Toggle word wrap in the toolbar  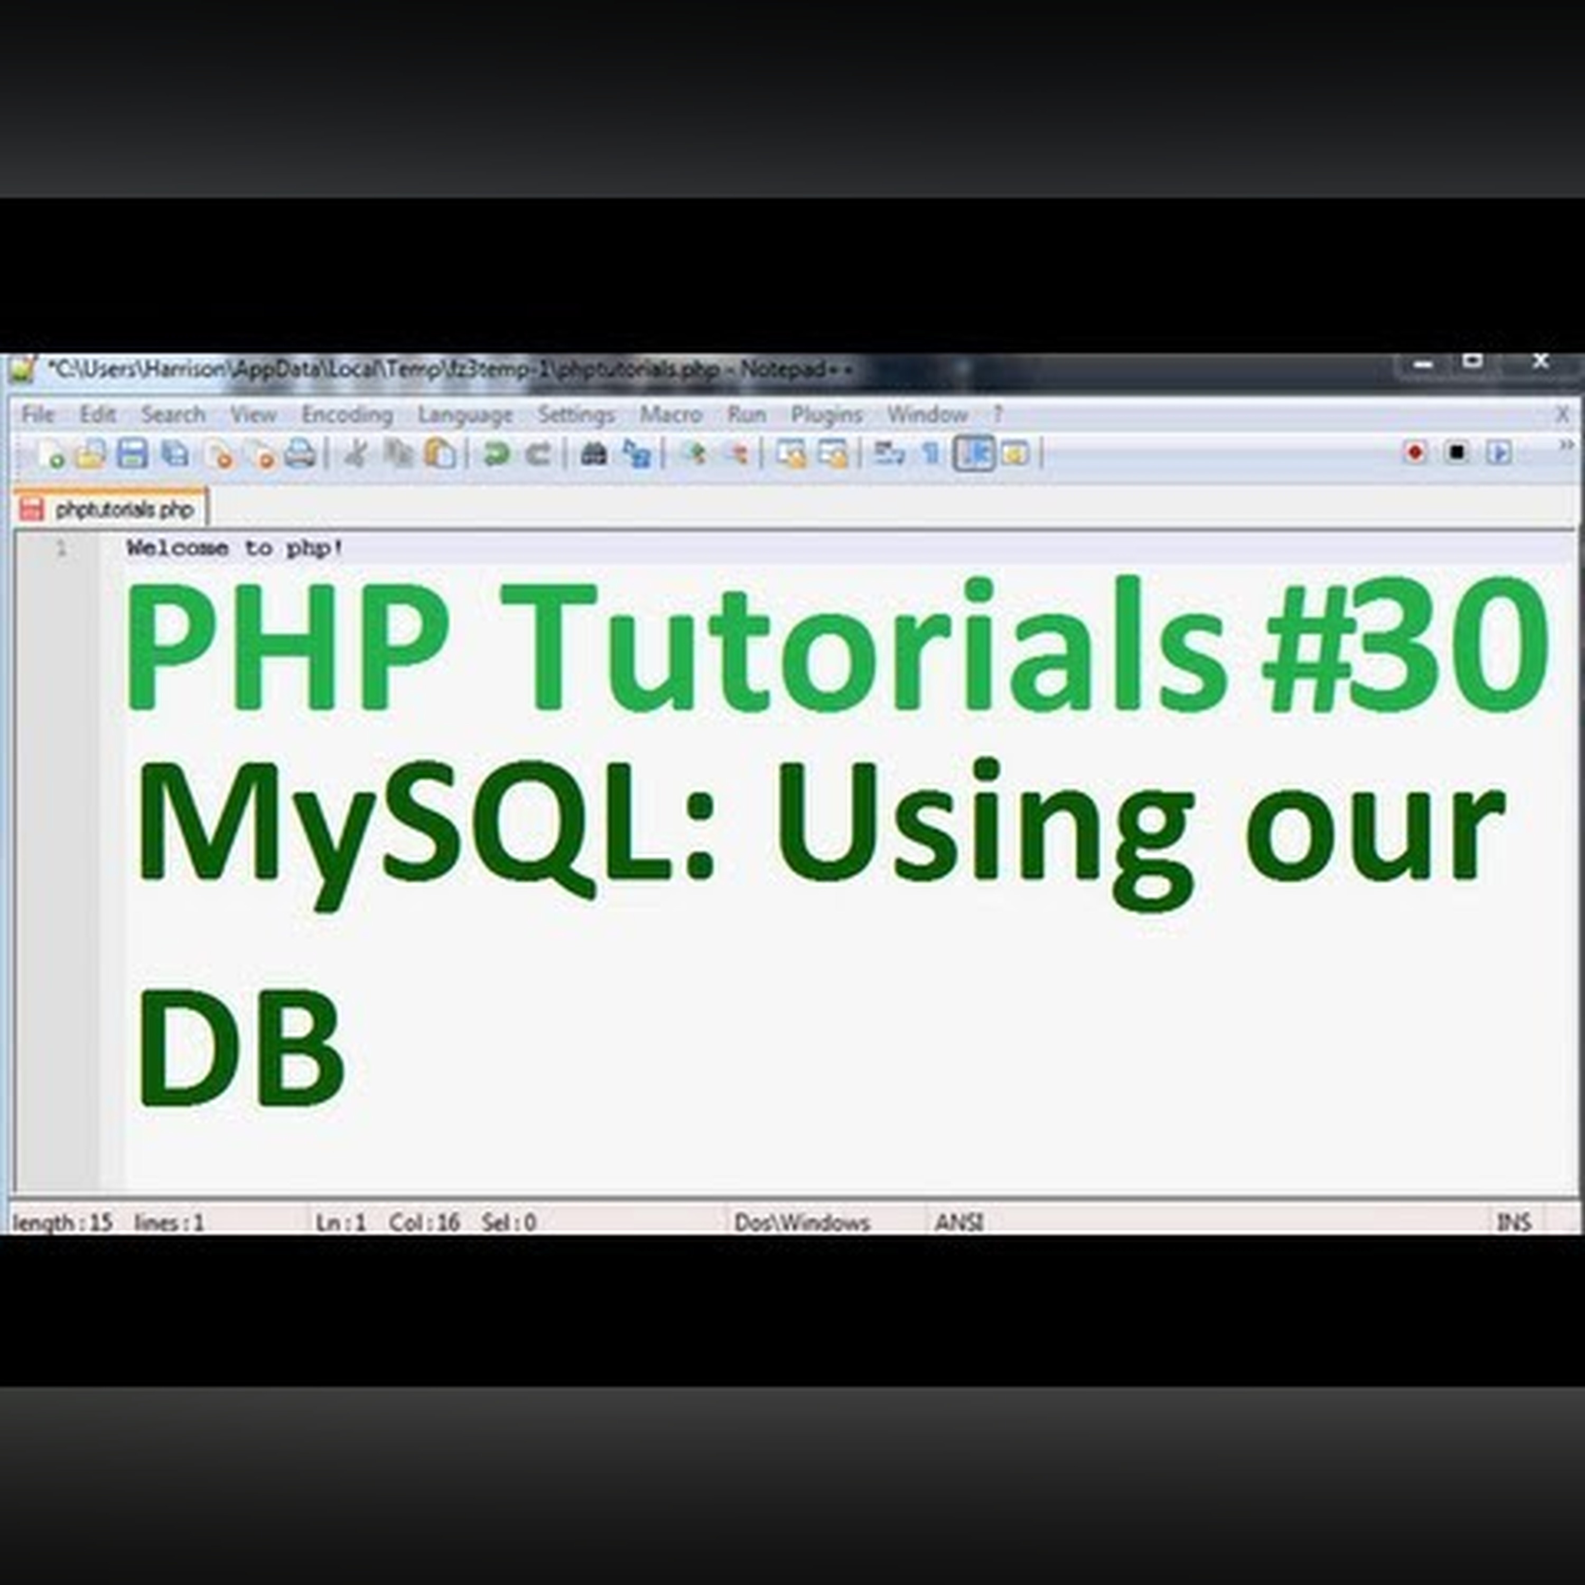click(x=889, y=454)
